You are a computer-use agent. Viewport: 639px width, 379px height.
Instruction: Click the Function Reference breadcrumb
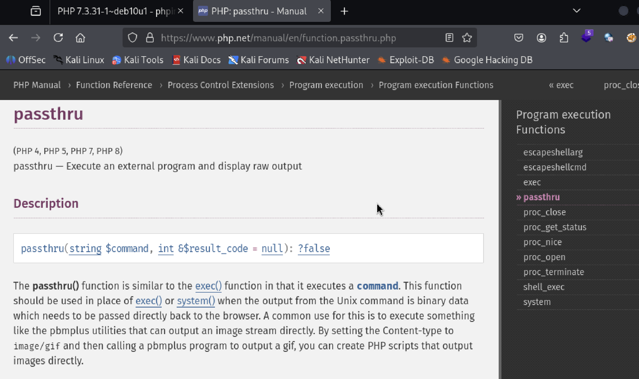[114, 85]
